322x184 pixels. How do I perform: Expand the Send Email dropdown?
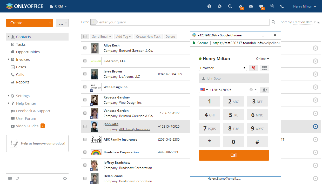(102, 36)
